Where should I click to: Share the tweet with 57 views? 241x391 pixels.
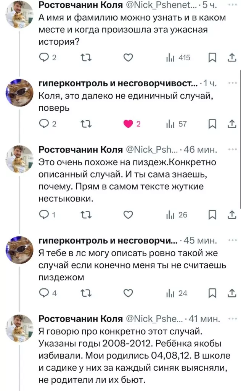click(x=232, y=124)
